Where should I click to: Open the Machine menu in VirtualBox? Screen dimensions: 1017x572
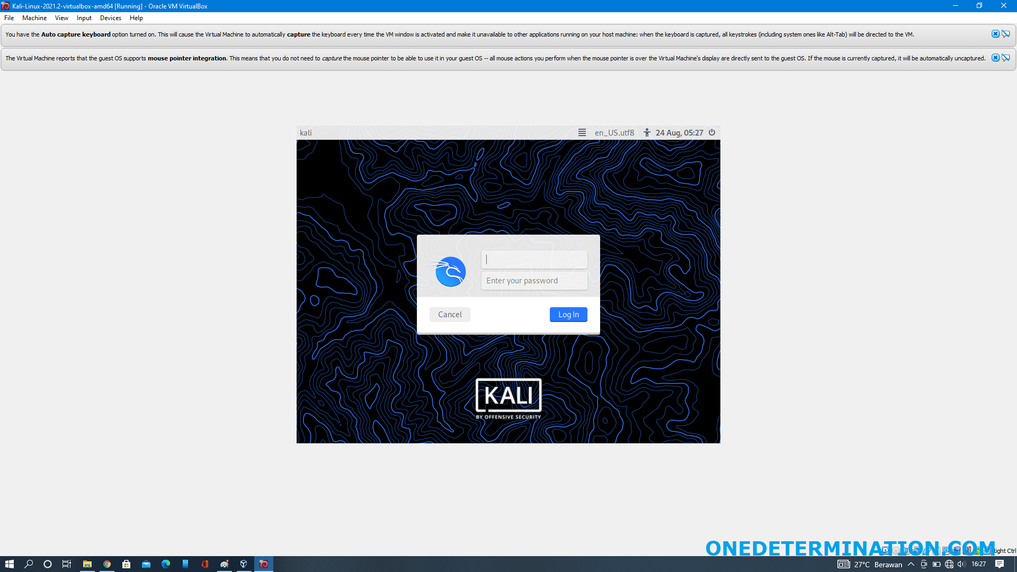point(34,17)
